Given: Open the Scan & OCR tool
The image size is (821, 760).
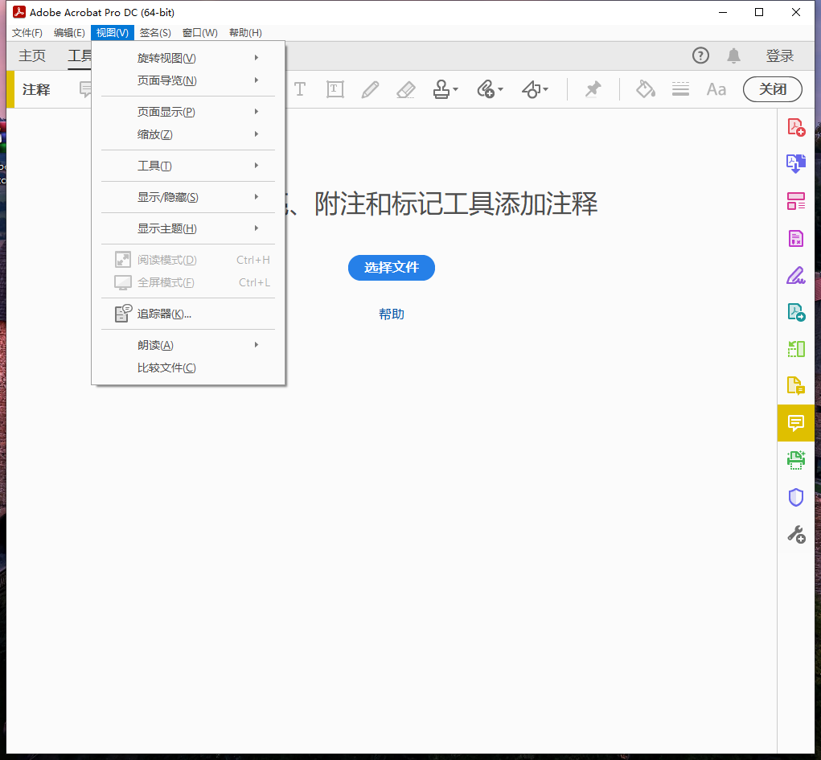Looking at the screenshot, I should coord(796,460).
